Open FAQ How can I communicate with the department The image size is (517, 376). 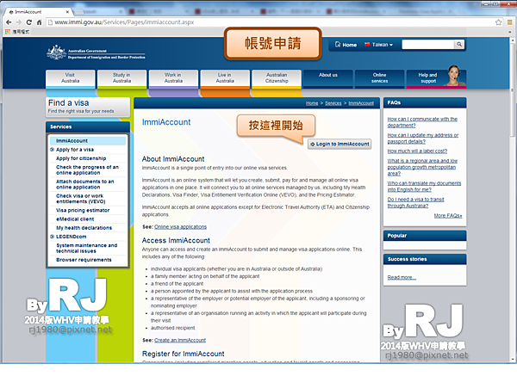[422, 122]
